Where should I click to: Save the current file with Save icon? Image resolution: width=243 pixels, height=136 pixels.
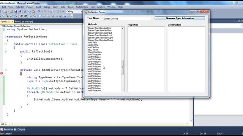[x=16, y=11]
